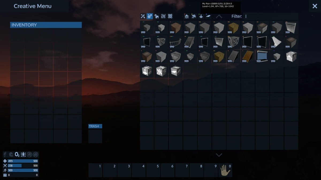Click the player shield status icon
The height and width of the screenshot is (180, 321).
23,154
